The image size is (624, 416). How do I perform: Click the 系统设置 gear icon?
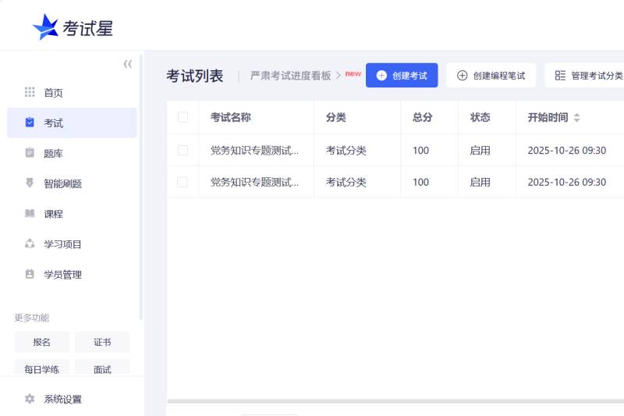pos(30,399)
